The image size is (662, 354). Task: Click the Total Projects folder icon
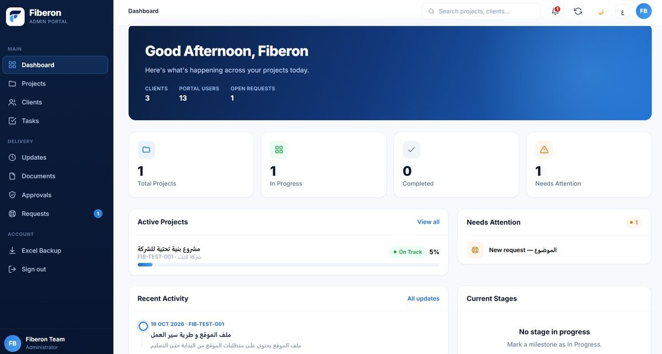click(146, 150)
